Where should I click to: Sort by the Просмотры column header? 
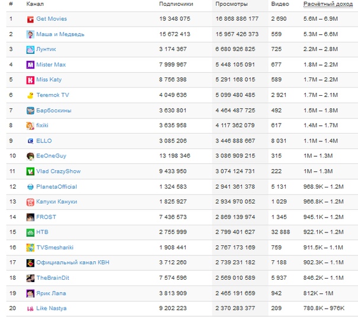(232, 4)
